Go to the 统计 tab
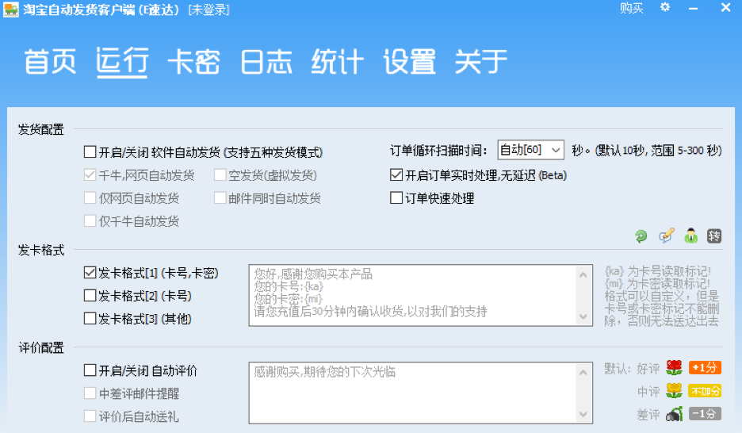Viewport: 742px width, 433px height. pos(337,62)
